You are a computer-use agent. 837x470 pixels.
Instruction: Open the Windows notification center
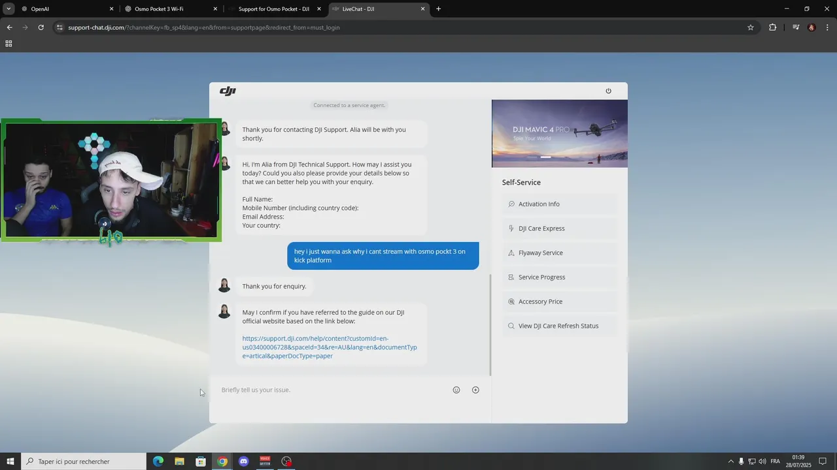pyautogui.click(x=823, y=462)
